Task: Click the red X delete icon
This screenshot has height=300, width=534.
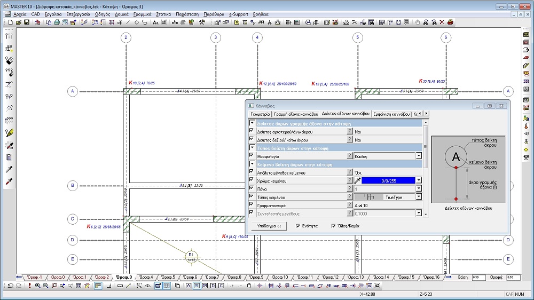Action: [x=442, y=22]
